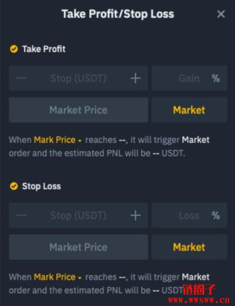Image resolution: width=235 pixels, height=306 pixels.
Task: Click the minus icon in Stop Loss stop field
Action: (x=22, y=215)
